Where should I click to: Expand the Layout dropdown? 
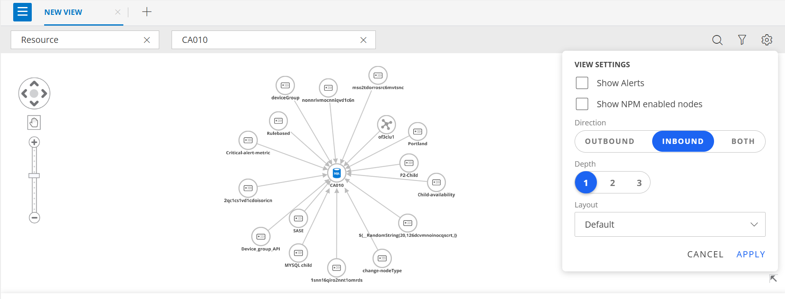669,224
